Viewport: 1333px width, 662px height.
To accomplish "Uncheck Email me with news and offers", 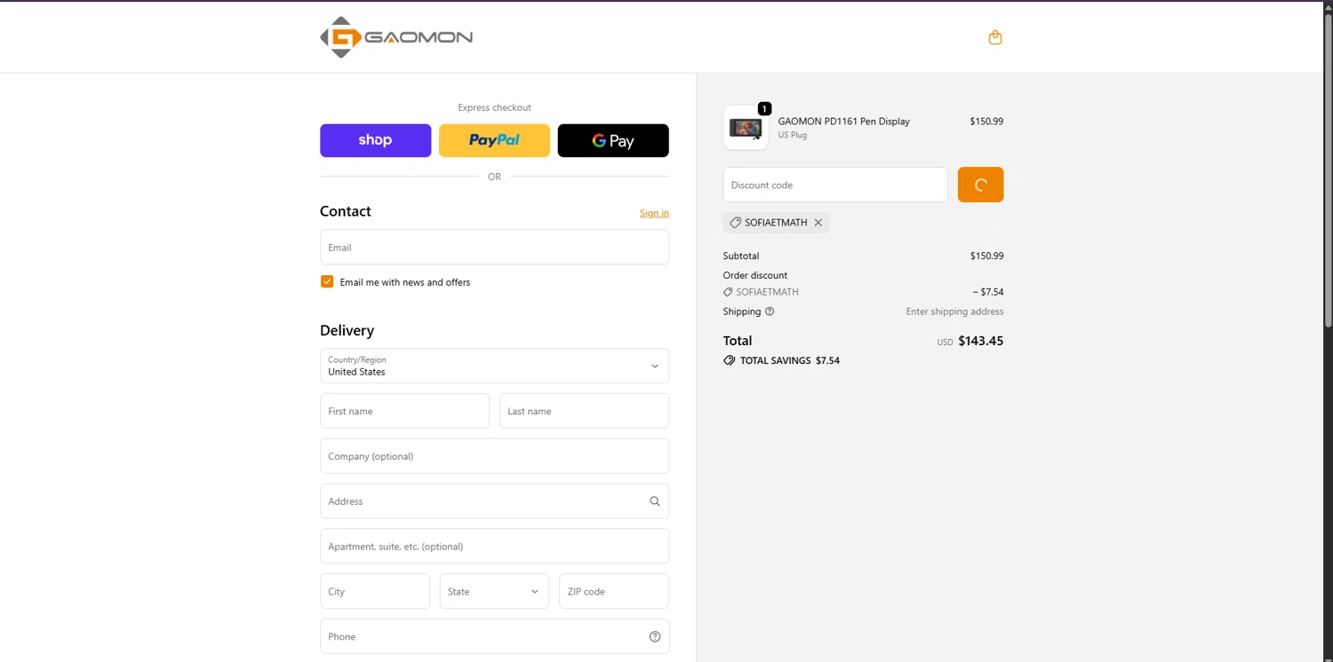I will [x=327, y=281].
